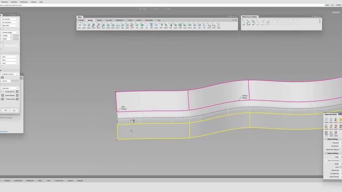Toggle the checkbox below Multiple surfaces dropdown
This screenshot has height=192, width=342.
(3, 77)
